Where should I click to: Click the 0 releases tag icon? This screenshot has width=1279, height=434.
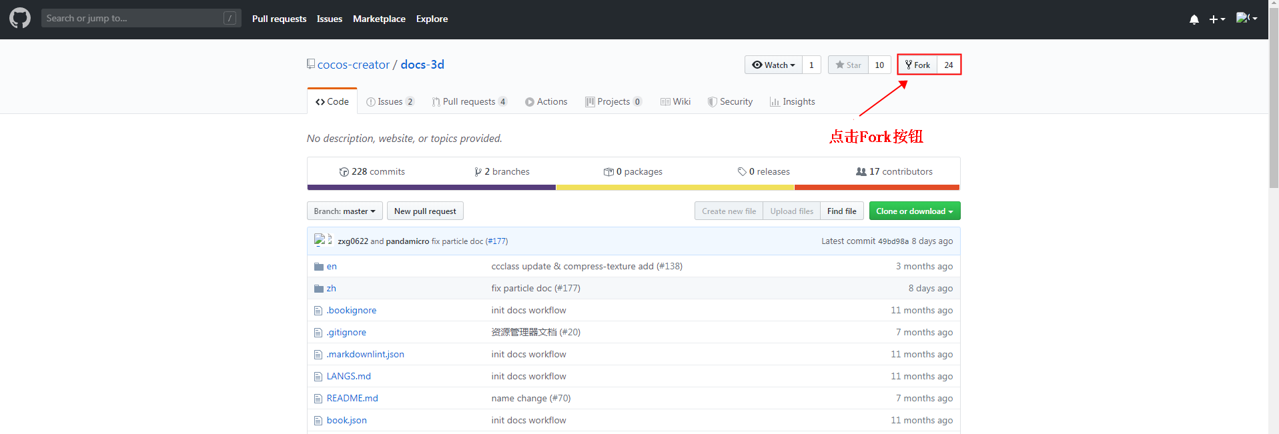click(x=742, y=172)
